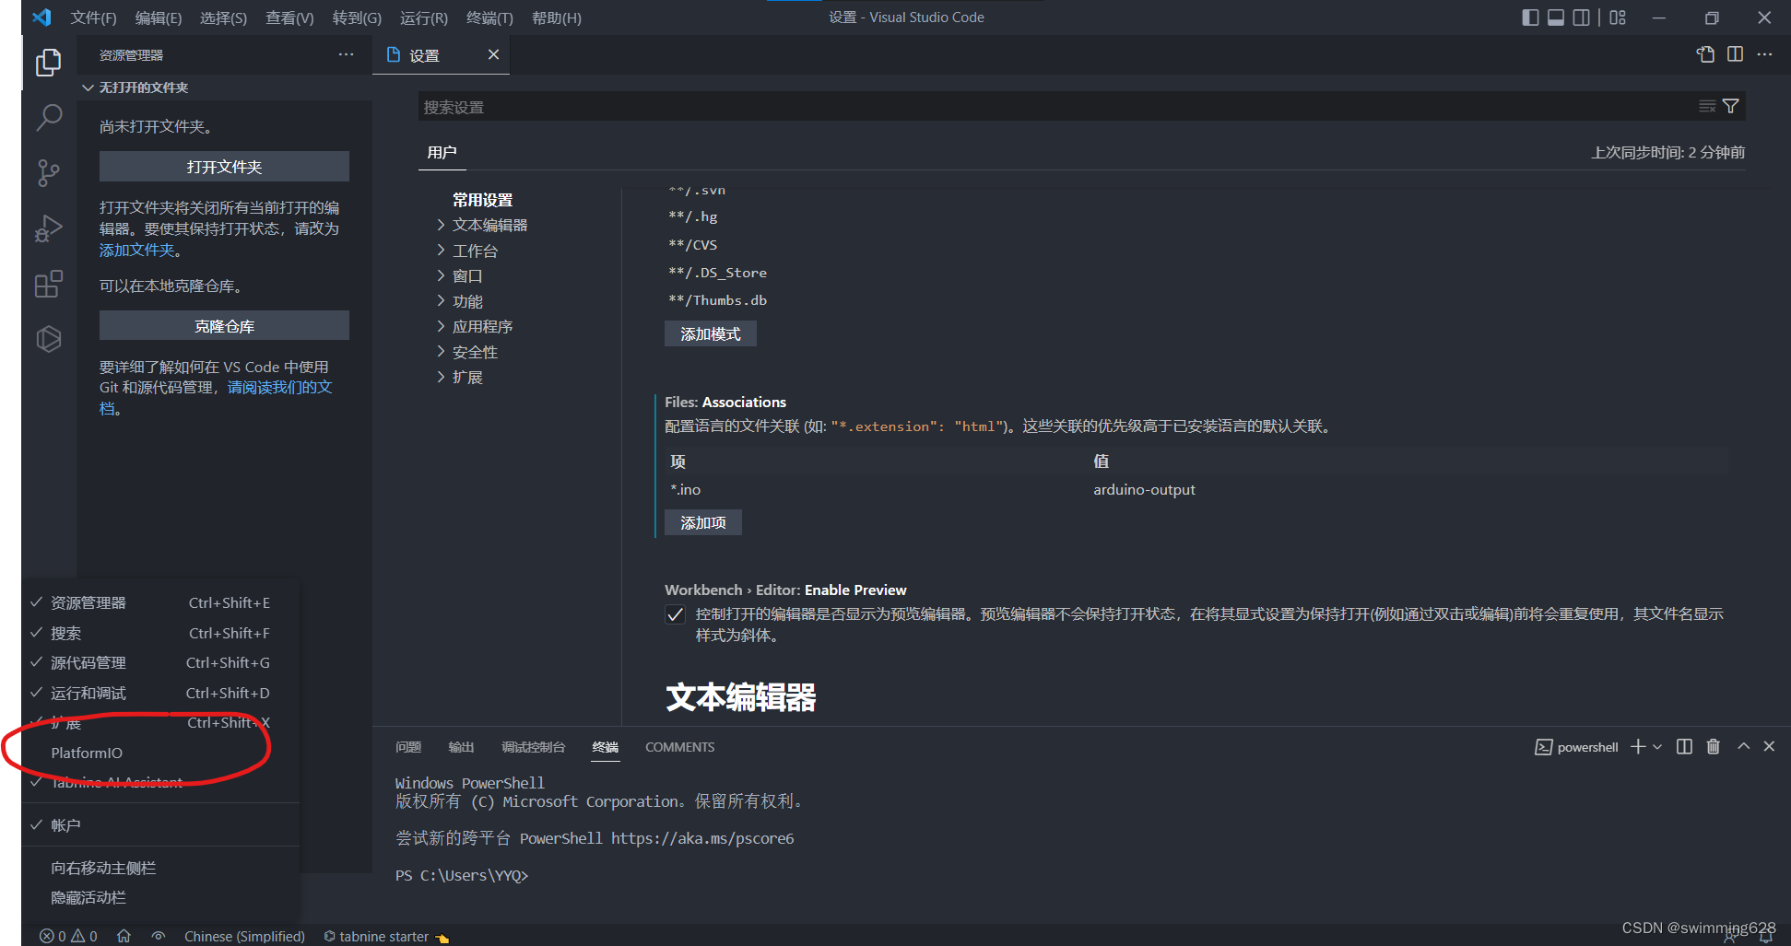Image resolution: width=1791 pixels, height=946 pixels.
Task: Toggle 源代码管理 visibility in context menu
Action: click(160, 662)
